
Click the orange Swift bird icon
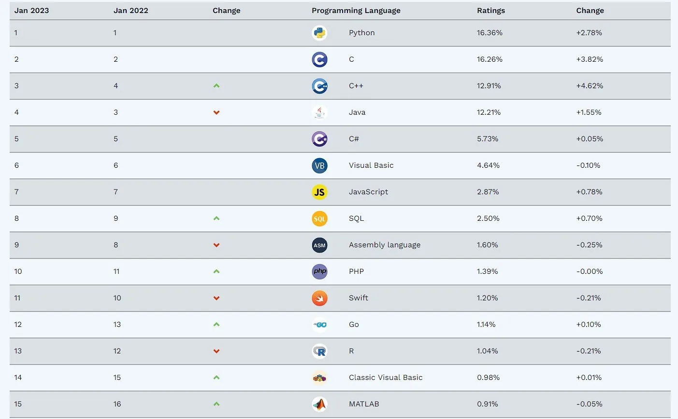coord(319,298)
